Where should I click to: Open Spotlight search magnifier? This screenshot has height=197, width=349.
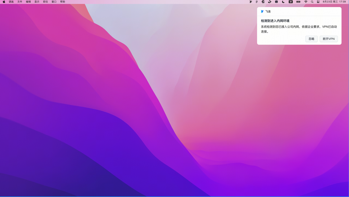[312, 2]
